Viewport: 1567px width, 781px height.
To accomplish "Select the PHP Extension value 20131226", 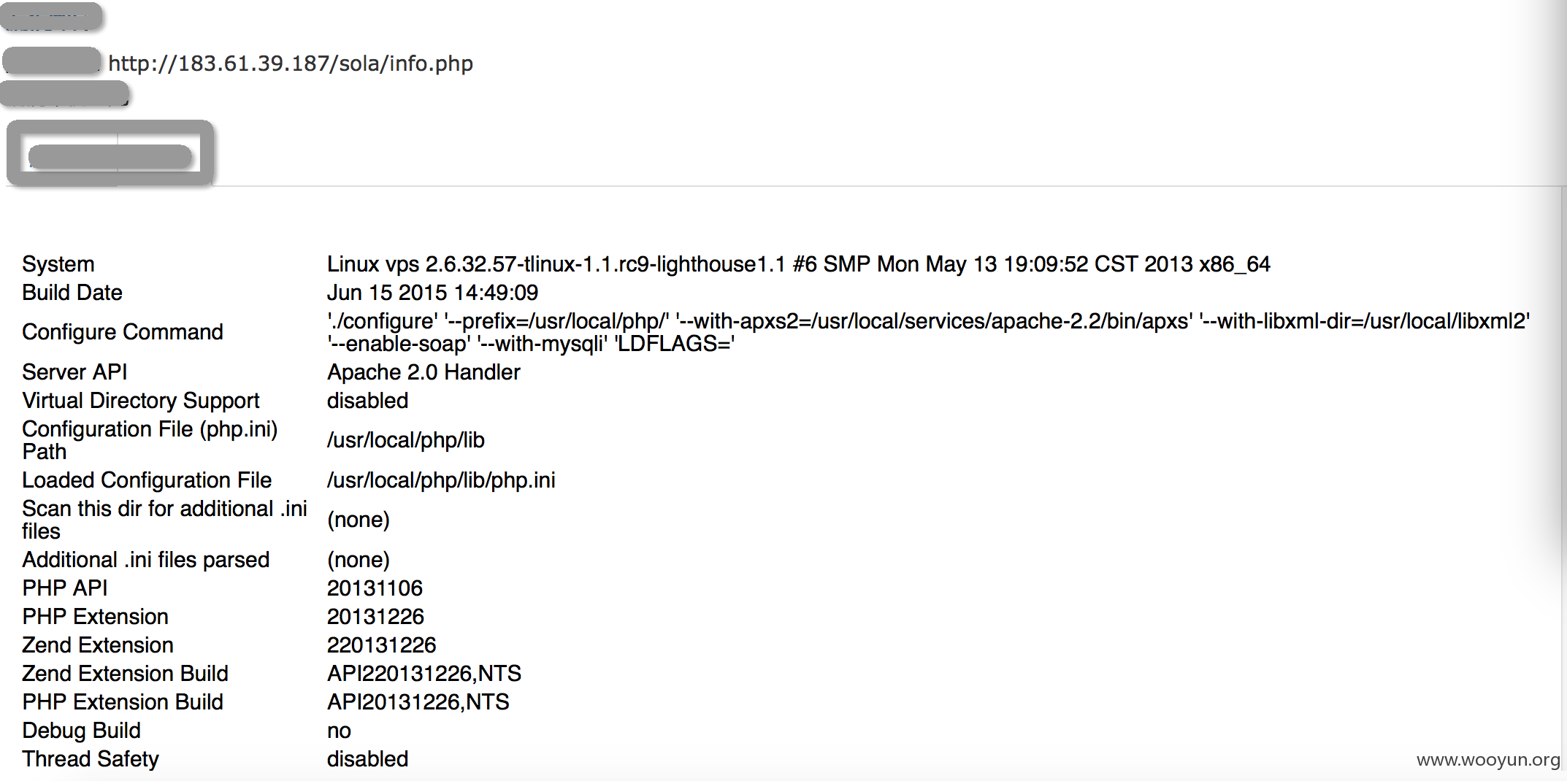I will pyautogui.click(x=375, y=616).
